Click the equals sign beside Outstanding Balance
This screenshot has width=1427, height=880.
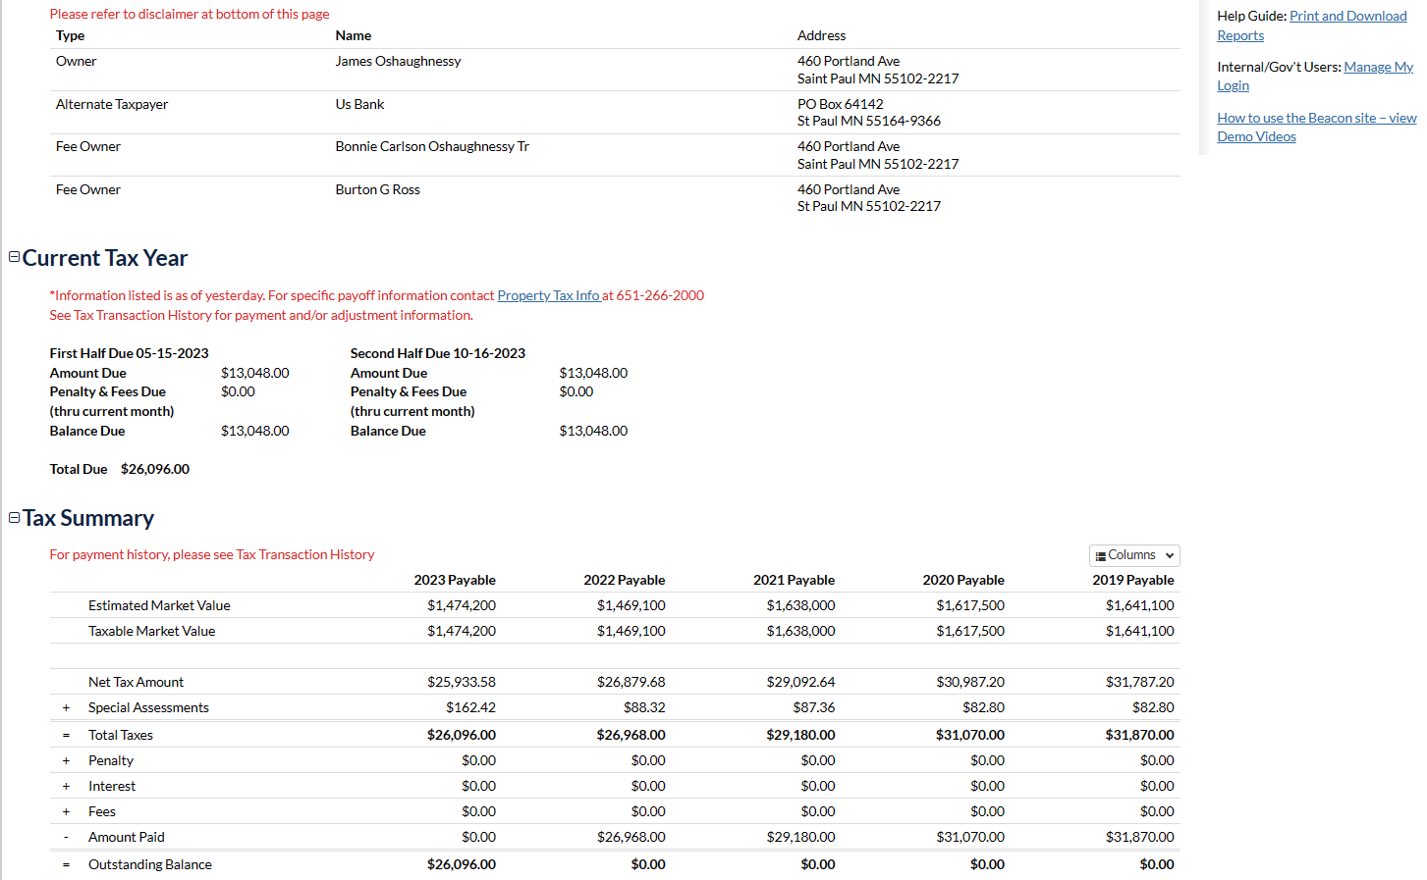point(66,864)
